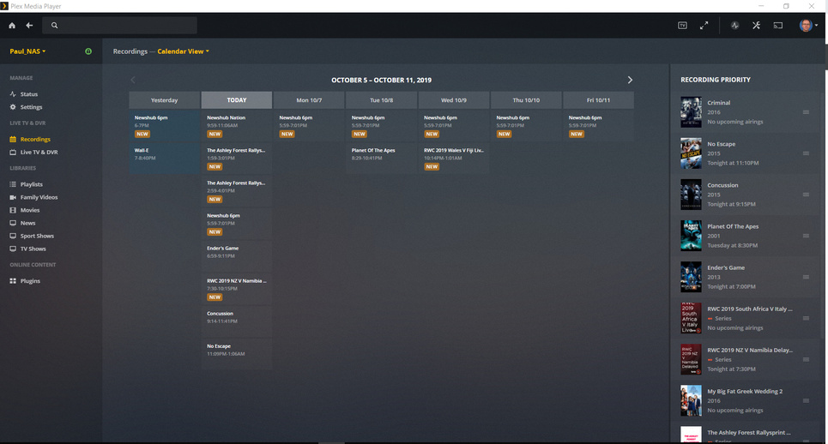Image resolution: width=828 pixels, height=444 pixels.
Task: Click the Recordings breadcrumb text
Action: click(x=130, y=51)
